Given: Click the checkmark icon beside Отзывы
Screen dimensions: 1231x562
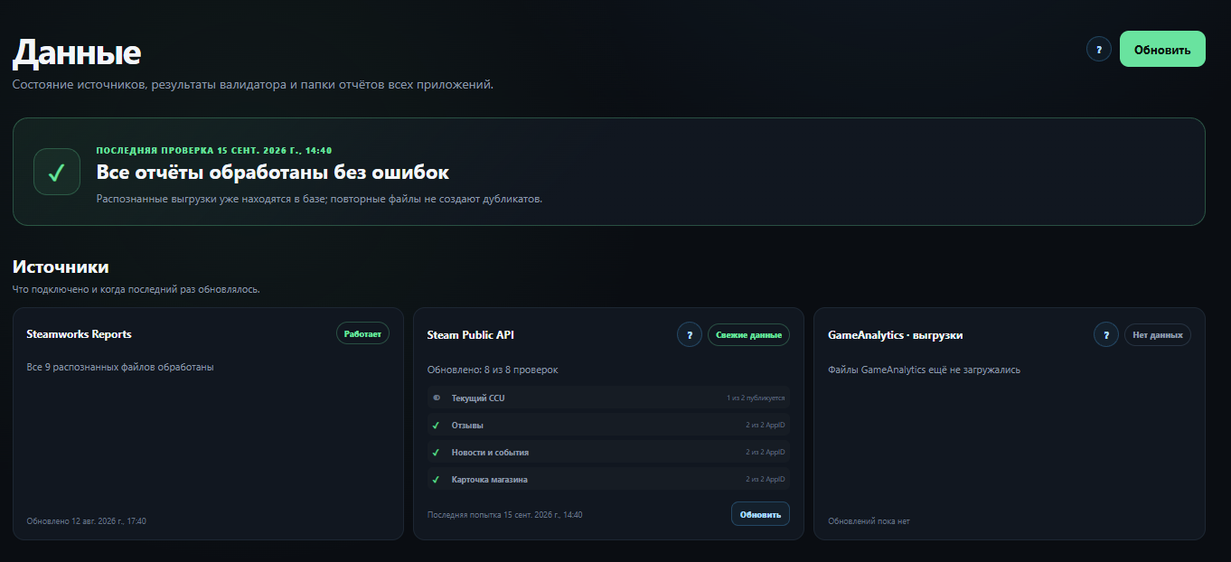Looking at the screenshot, I should tap(437, 425).
